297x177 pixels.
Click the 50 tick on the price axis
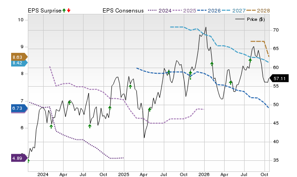[276, 105]
